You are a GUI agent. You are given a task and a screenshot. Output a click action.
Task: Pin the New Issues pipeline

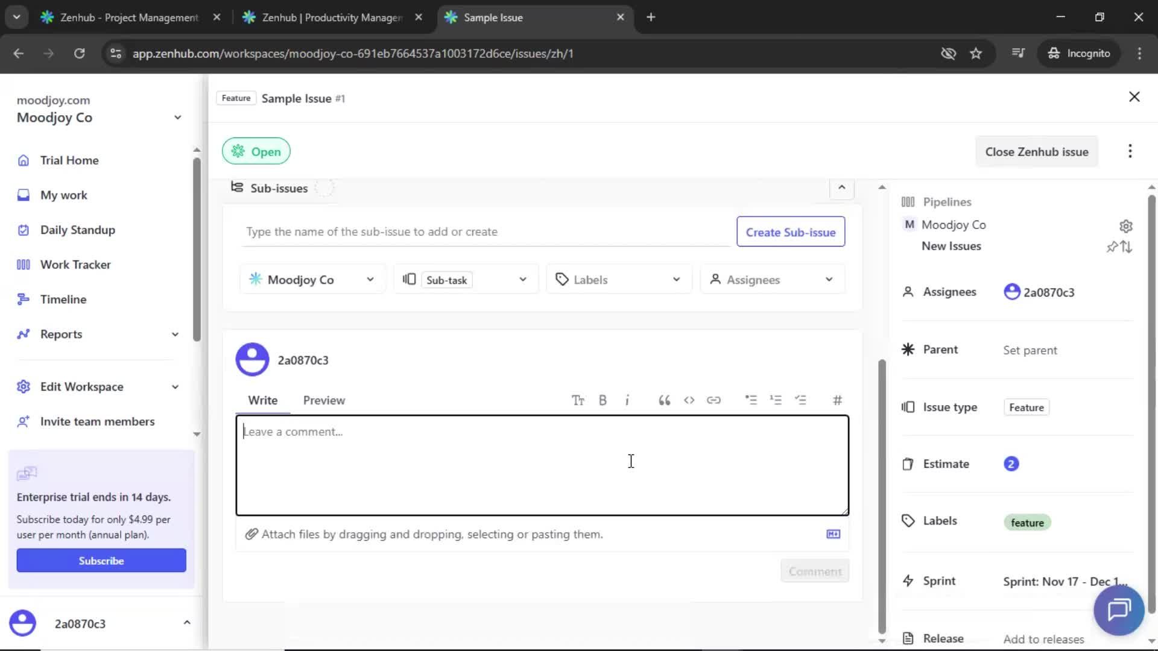(1112, 247)
